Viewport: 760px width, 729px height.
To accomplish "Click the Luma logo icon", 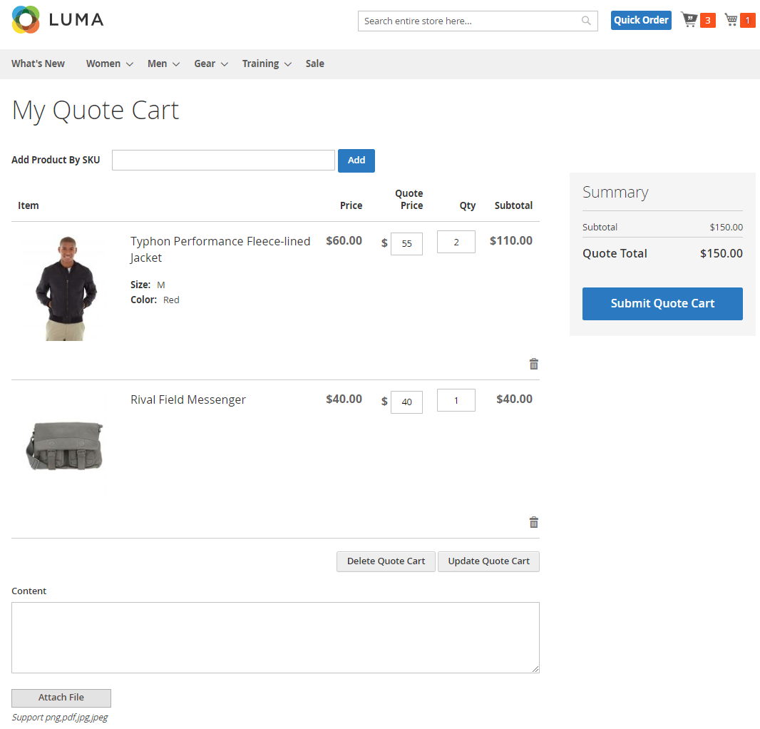I will (x=26, y=20).
